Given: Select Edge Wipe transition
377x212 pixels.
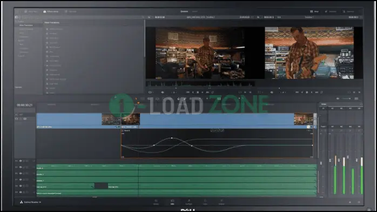Looking at the screenshot, I should point(53,84).
